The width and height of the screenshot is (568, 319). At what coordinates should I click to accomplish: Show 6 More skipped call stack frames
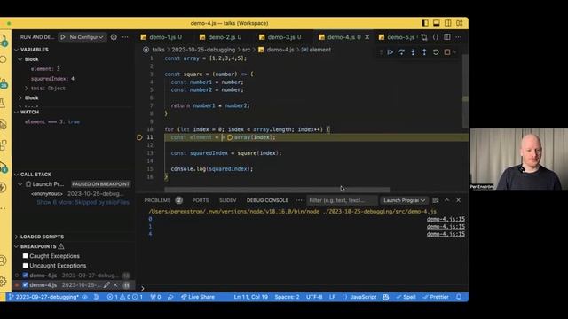(x=83, y=203)
